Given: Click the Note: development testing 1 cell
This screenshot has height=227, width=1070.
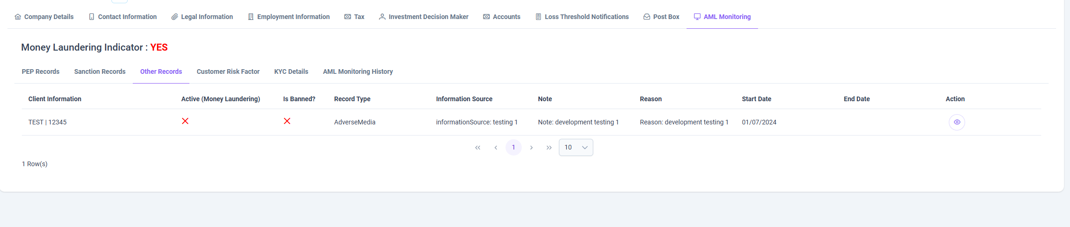Looking at the screenshot, I should point(578,122).
